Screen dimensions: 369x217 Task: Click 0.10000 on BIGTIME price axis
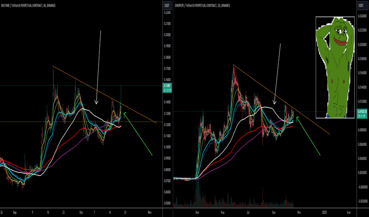[x=167, y=147]
